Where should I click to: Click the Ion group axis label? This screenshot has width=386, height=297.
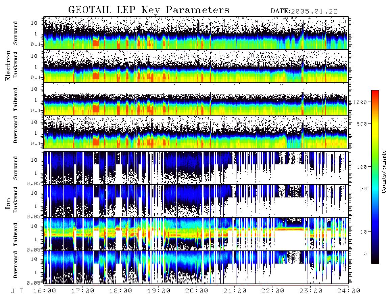[8, 204]
